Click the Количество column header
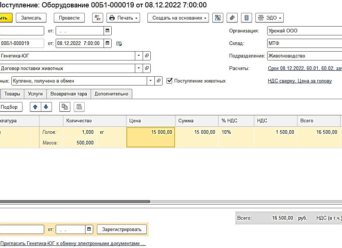Screen dimensions: 342x248 pos(95,121)
